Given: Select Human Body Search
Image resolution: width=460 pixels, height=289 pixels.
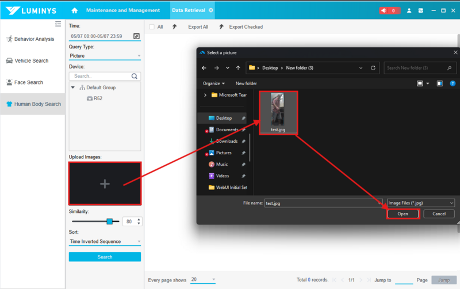Looking at the screenshot, I should (33, 104).
